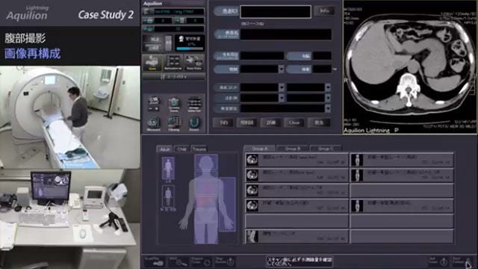Select second abdominal protocol in left column
The height and width of the screenshot is (269, 478).
click(x=297, y=175)
